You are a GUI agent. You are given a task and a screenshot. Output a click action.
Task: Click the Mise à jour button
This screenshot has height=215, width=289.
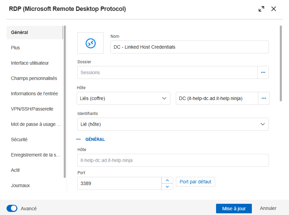pyautogui.click(x=233, y=209)
